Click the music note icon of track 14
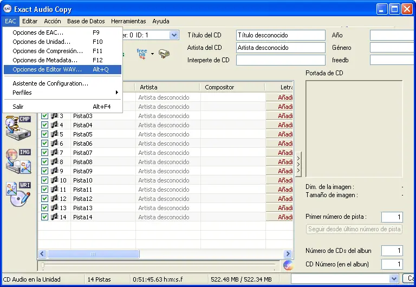This screenshot has height=287, width=416. pos(54,217)
